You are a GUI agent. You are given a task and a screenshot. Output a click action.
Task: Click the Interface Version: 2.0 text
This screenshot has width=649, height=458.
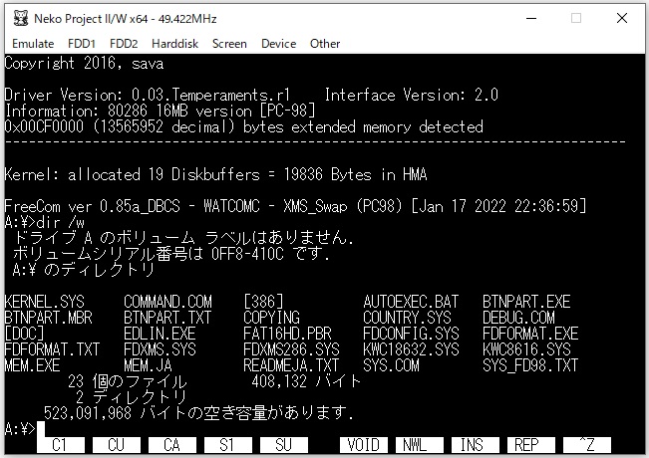pos(411,95)
